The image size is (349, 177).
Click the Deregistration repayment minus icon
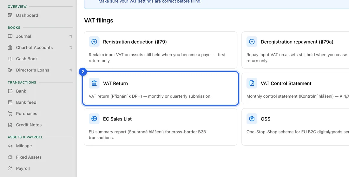pyautogui.click(x=252, y=42)
